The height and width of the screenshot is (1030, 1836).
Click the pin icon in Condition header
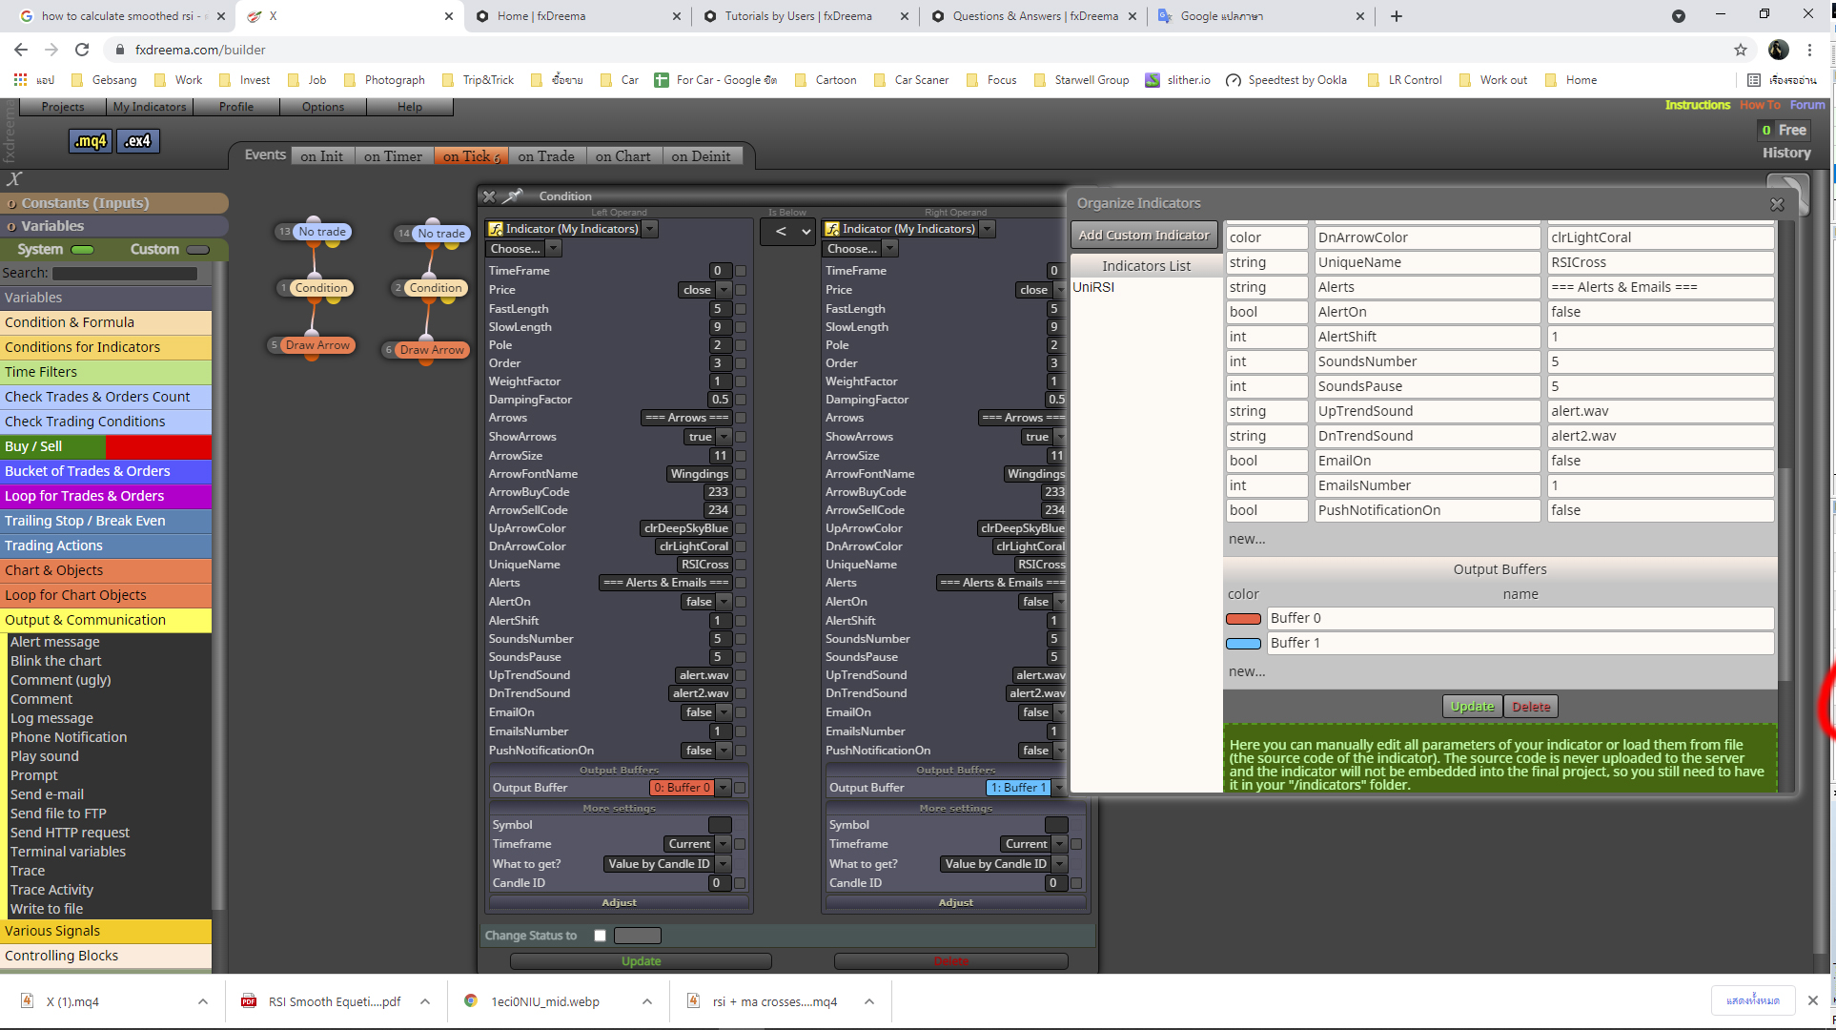click(x=513, y=196)
